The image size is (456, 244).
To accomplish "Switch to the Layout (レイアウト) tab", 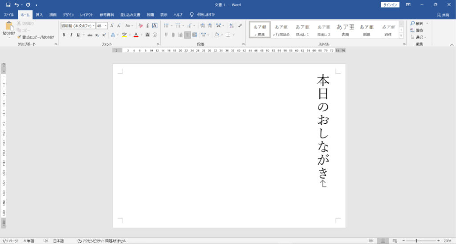I will [x=87, y=15].
